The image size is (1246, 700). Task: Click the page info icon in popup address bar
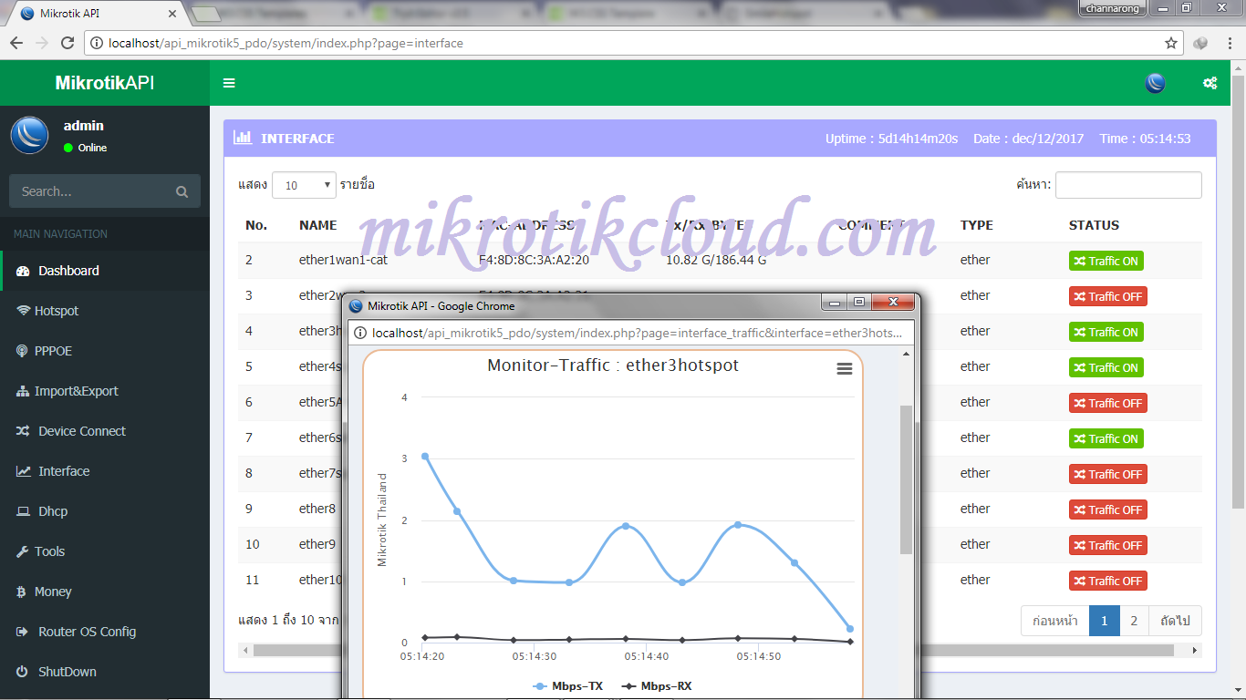pyautogui.click(x=359, y=333)
